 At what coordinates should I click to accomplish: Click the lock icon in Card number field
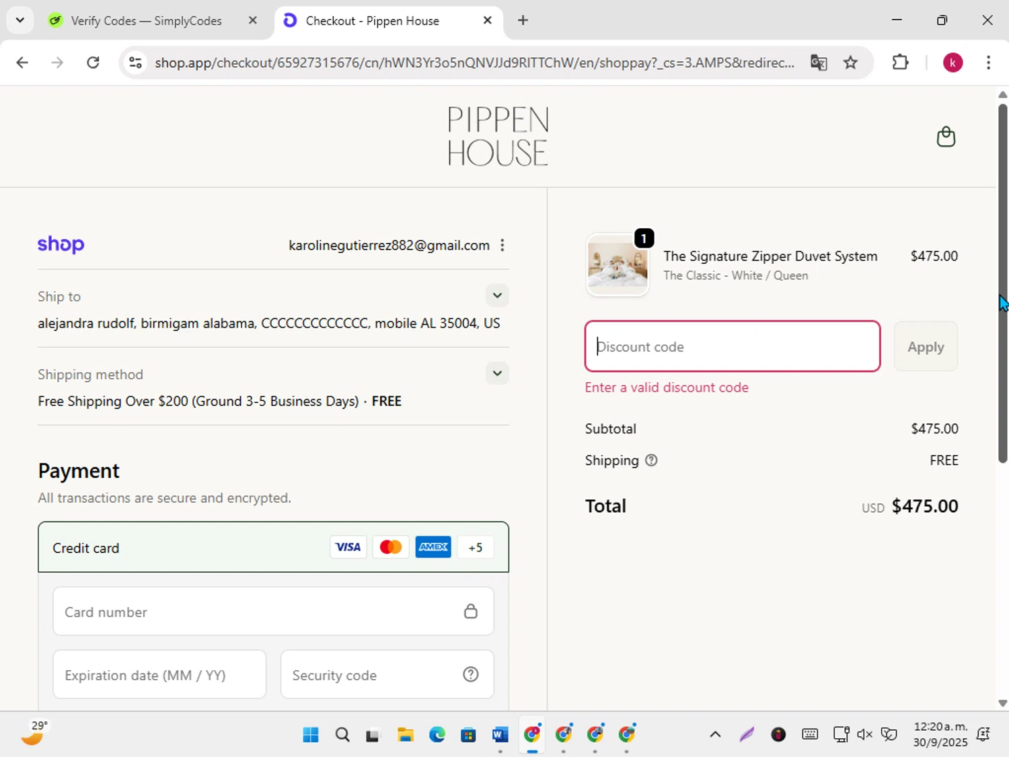coord(471,611)
